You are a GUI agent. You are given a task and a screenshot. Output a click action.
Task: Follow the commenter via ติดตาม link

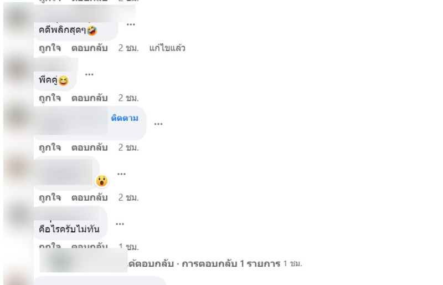125,118
